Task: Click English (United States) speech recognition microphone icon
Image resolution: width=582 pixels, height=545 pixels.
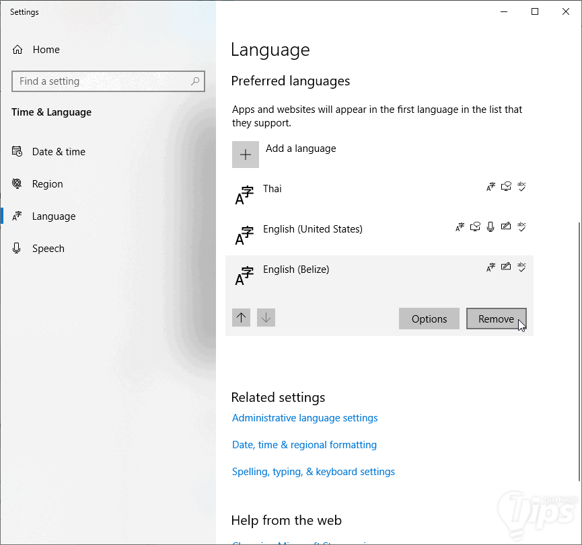Action: [x=490, y=226]
